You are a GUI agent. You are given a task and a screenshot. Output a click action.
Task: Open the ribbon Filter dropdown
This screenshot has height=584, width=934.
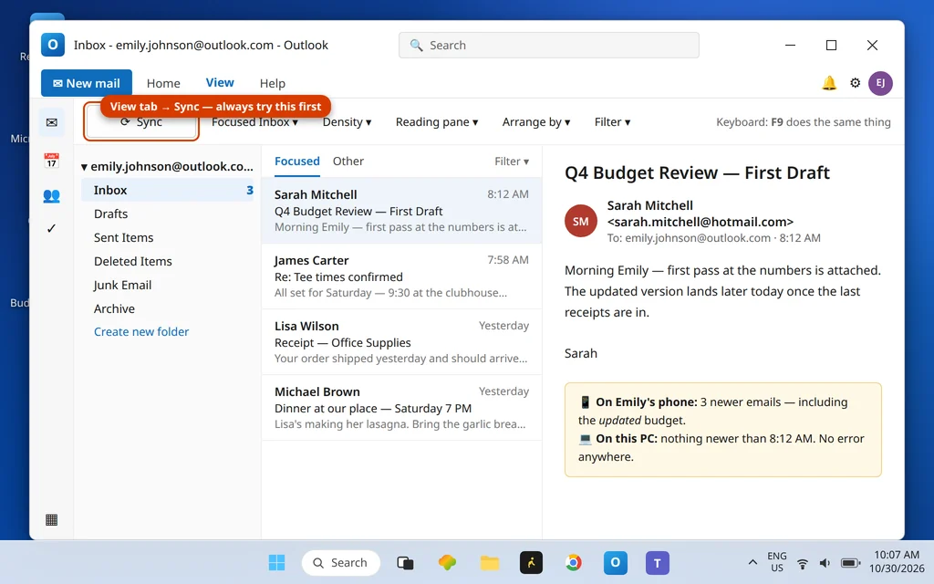point(612,121)
